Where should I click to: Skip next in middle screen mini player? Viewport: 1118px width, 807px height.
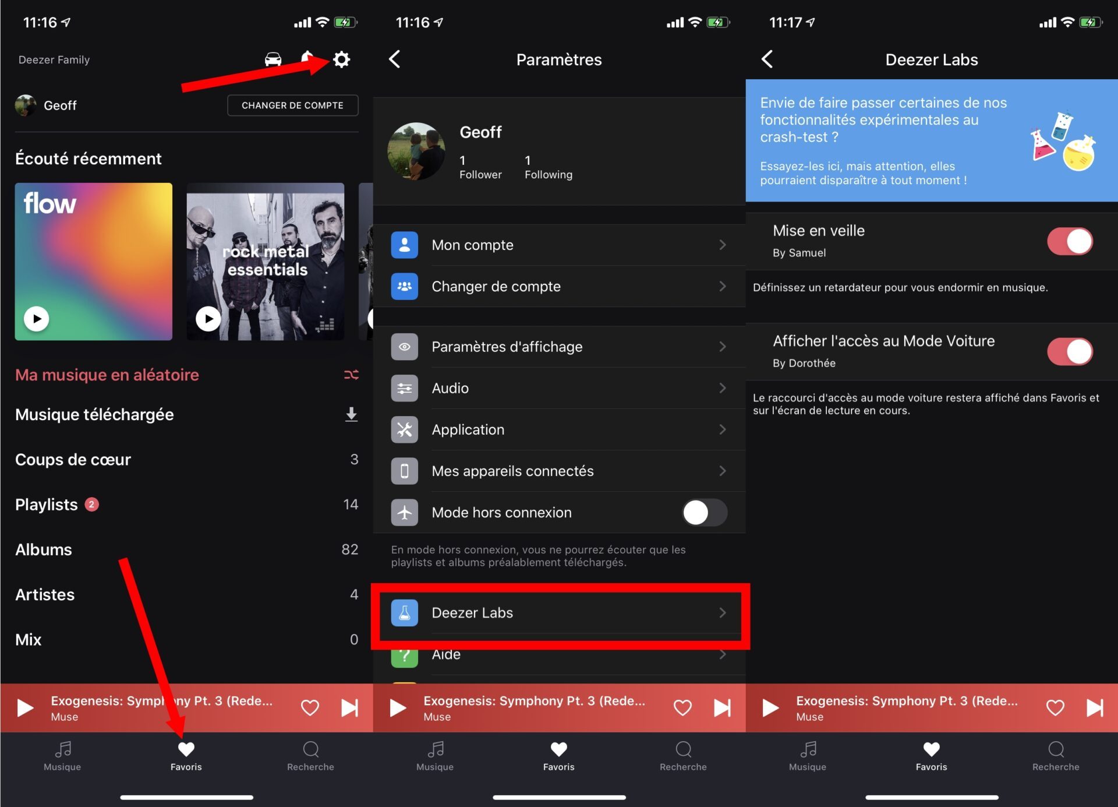pos(722,708)
